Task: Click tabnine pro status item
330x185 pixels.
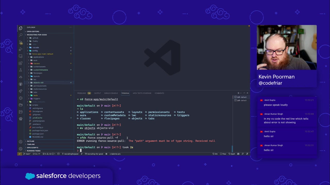Action: point(115,154)
